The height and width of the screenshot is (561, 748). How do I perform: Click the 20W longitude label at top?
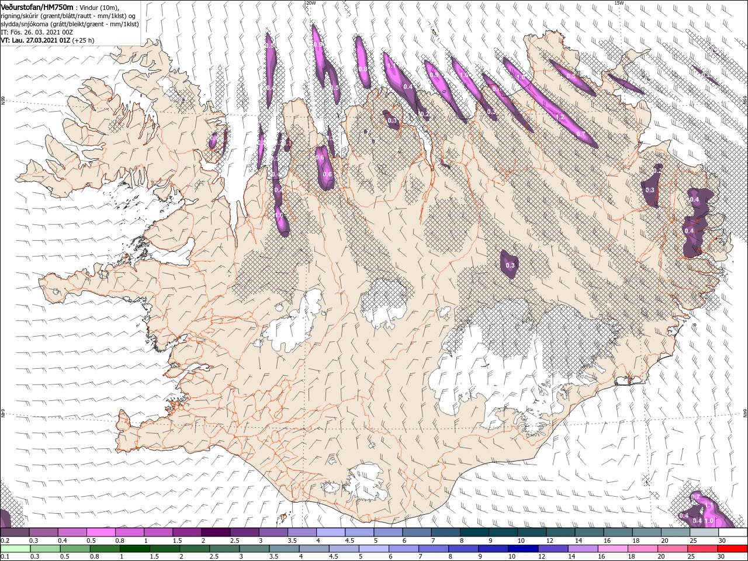click(310, 3)
